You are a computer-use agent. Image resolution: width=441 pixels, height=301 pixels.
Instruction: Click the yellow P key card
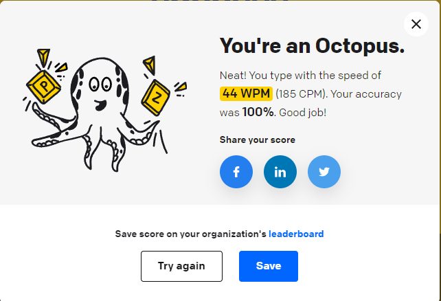pyautogui.click(x=45, y=87)
